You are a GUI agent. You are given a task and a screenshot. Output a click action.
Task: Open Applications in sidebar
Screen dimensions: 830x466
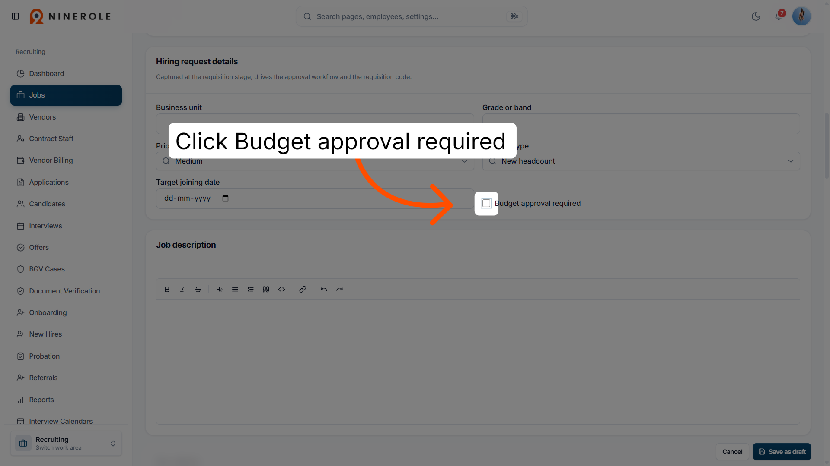point(66,182)
